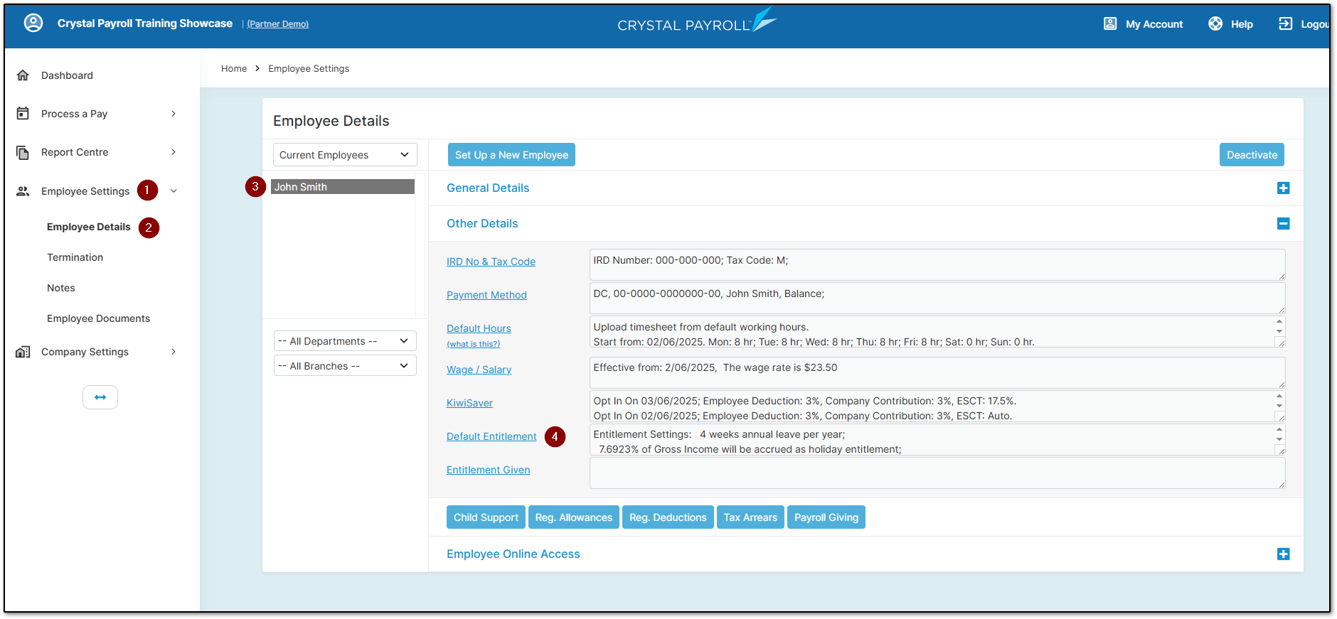Screen dimensions: 1337x619
Task: Click the Company Settings building icon
Action: pos(23,352)
